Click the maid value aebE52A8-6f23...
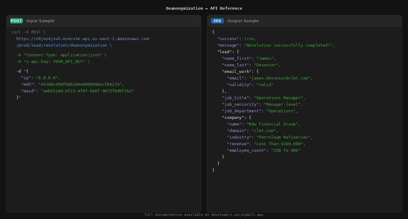This screenshot has height=219, width=408. click(x=87, y=91)
